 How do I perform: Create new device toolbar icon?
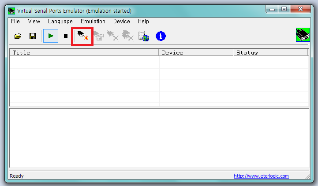click(83, 36)
